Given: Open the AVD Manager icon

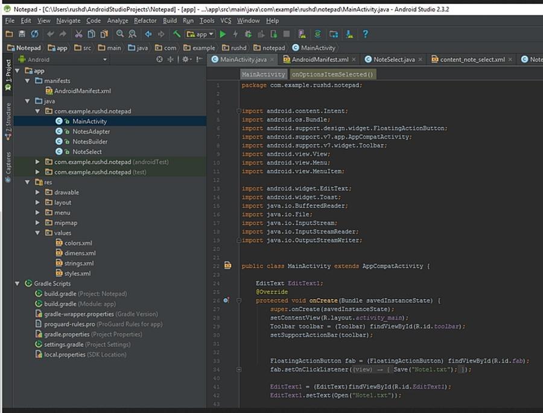Looking at the screenshot, I should [302, 34].
